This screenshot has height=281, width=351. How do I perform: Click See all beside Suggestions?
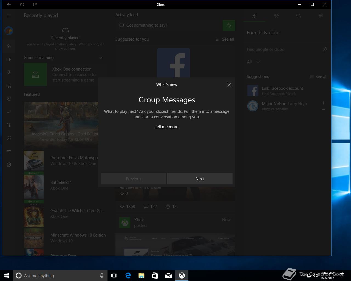(319, 77)
